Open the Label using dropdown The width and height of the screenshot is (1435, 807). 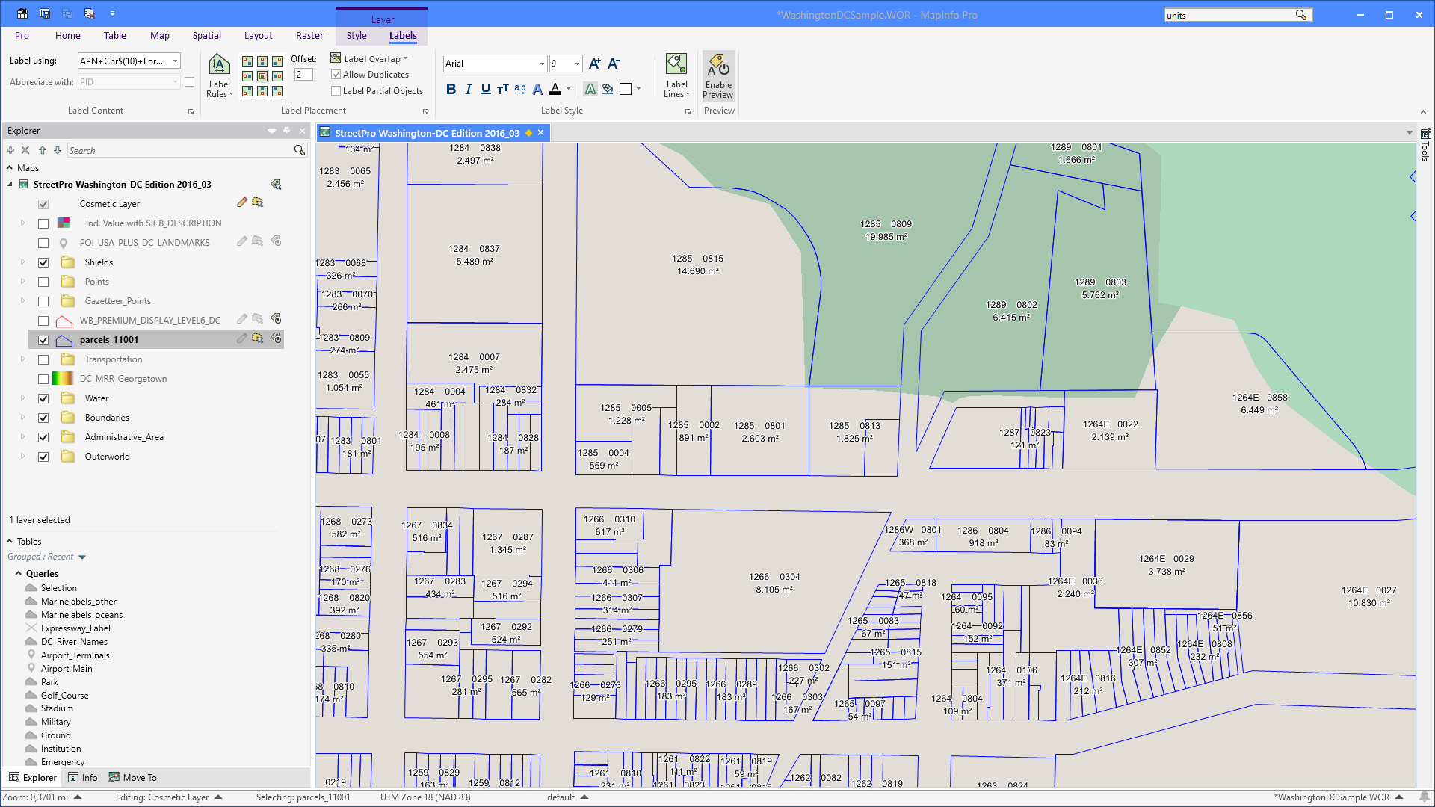coord(174,61)
